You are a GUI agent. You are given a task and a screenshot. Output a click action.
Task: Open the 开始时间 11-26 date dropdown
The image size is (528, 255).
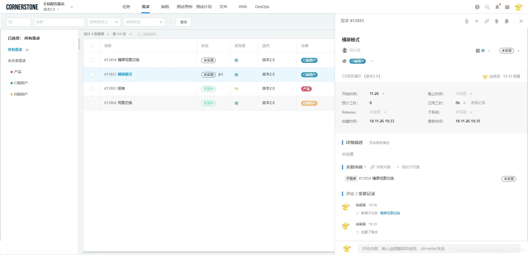pyautogui.click(x=383, y=94)
